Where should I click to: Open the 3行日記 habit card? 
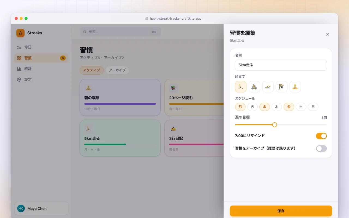pyautogui.click(x=194, y=138)
